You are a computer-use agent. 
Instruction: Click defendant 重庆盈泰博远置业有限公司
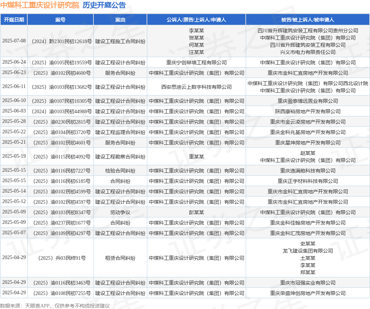pos(308,101)
